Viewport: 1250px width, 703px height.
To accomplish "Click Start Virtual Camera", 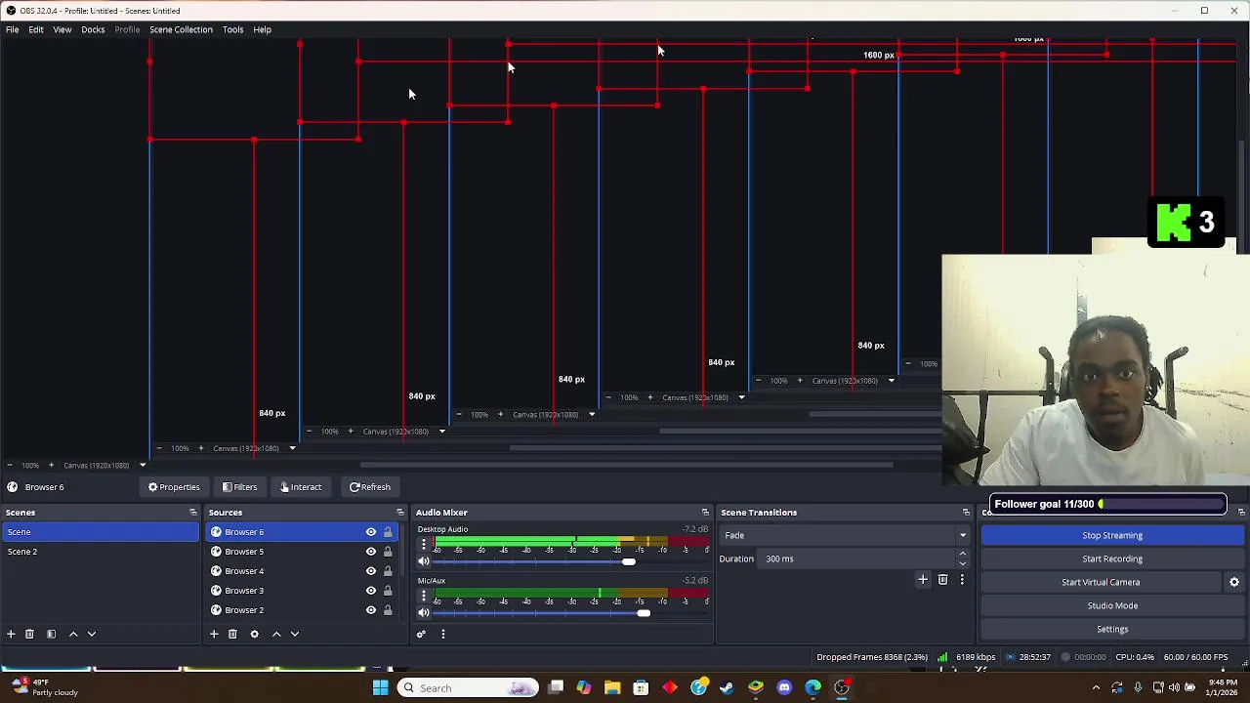I will pos(1101,582).
